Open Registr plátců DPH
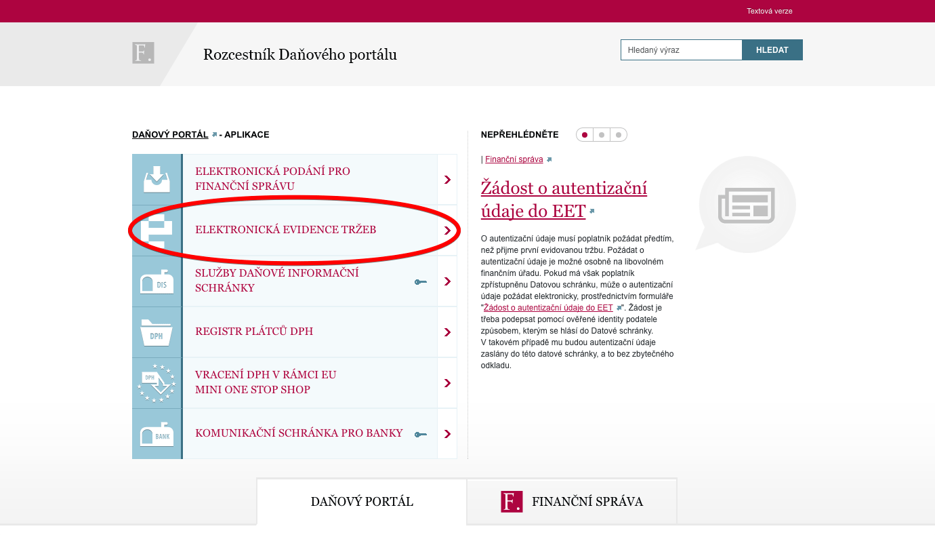The width and height of the screenshot is (935, 535). [254, 332]
